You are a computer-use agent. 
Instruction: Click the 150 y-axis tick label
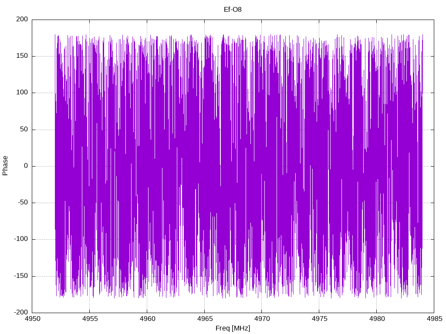tap(22, 56)
